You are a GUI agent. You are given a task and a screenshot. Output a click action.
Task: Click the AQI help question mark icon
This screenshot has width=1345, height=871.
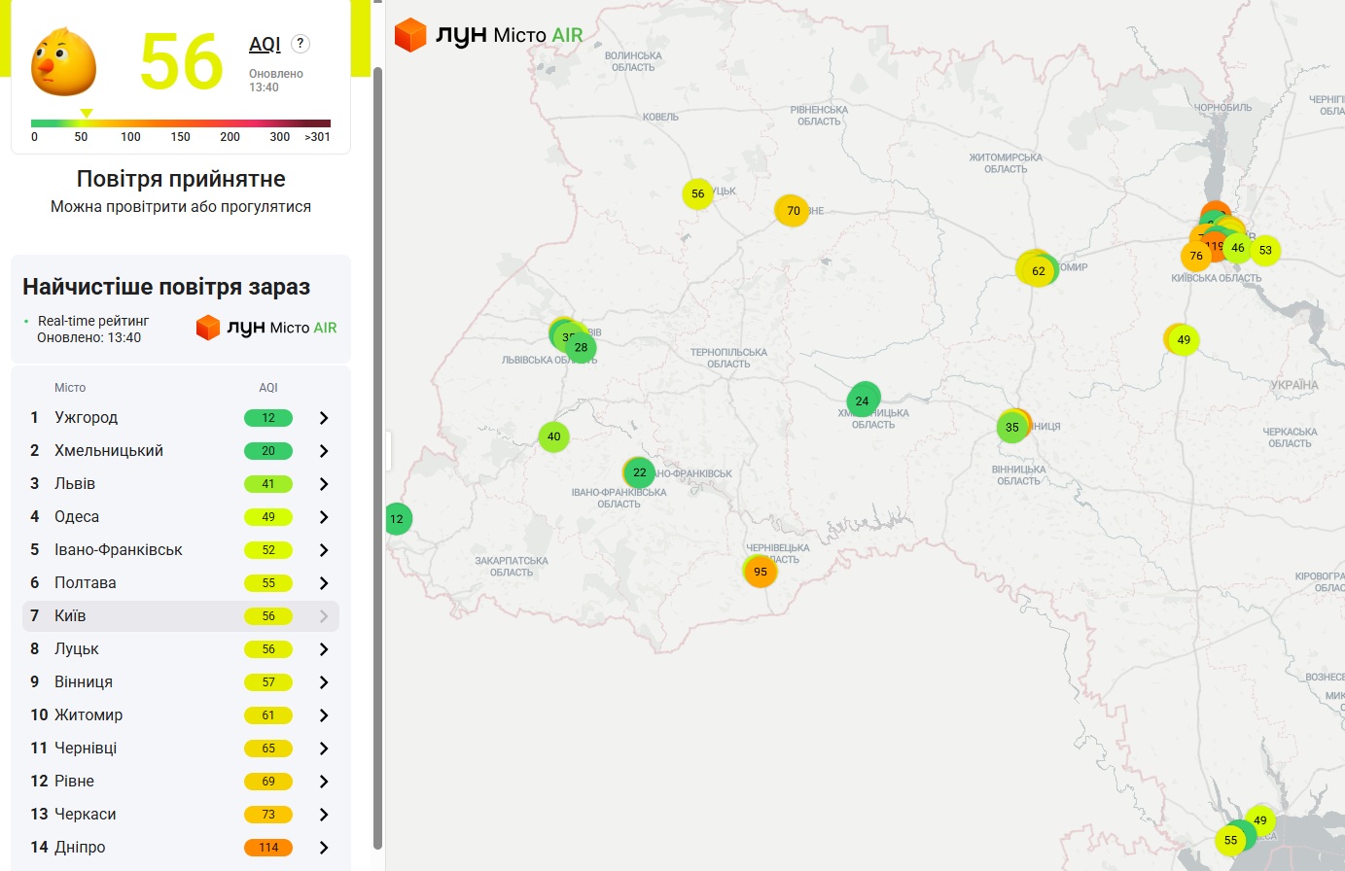(301, 44)
